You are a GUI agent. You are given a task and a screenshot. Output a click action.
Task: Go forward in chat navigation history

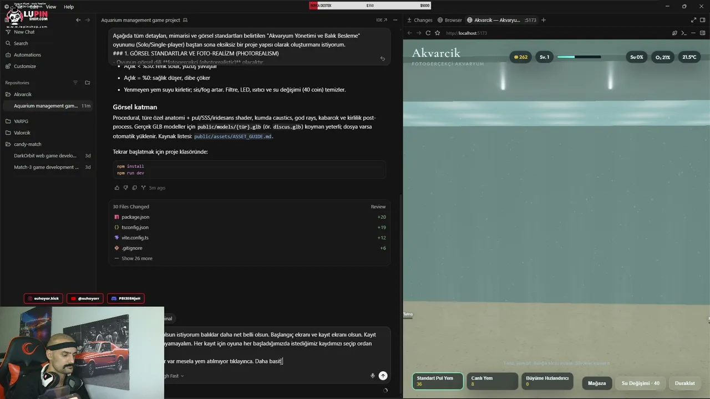[87, 20]
